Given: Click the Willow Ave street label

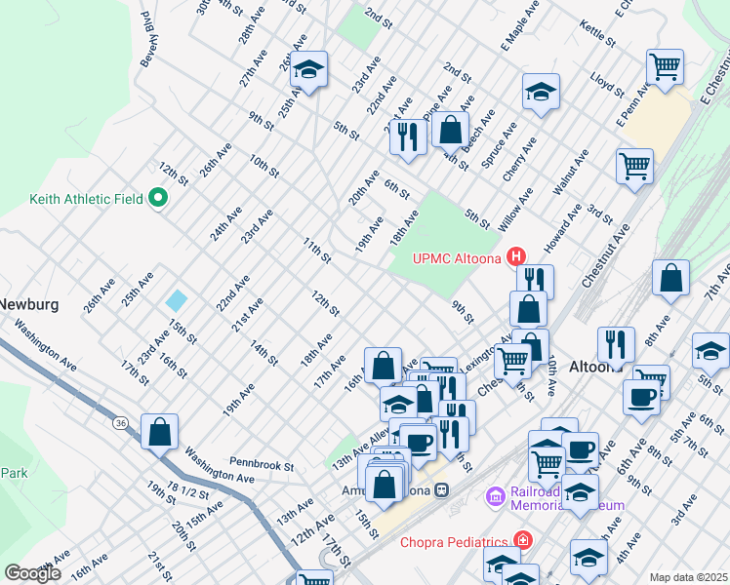Looking at the screenshot, I should point(515,210).
